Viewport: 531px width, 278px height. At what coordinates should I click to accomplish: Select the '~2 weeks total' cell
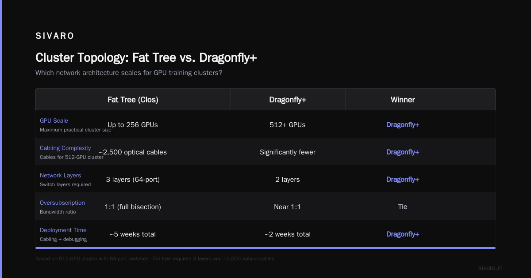click(x=288, y=234)
